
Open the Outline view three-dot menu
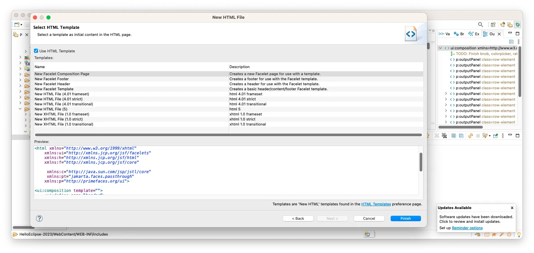click(519, 42)
